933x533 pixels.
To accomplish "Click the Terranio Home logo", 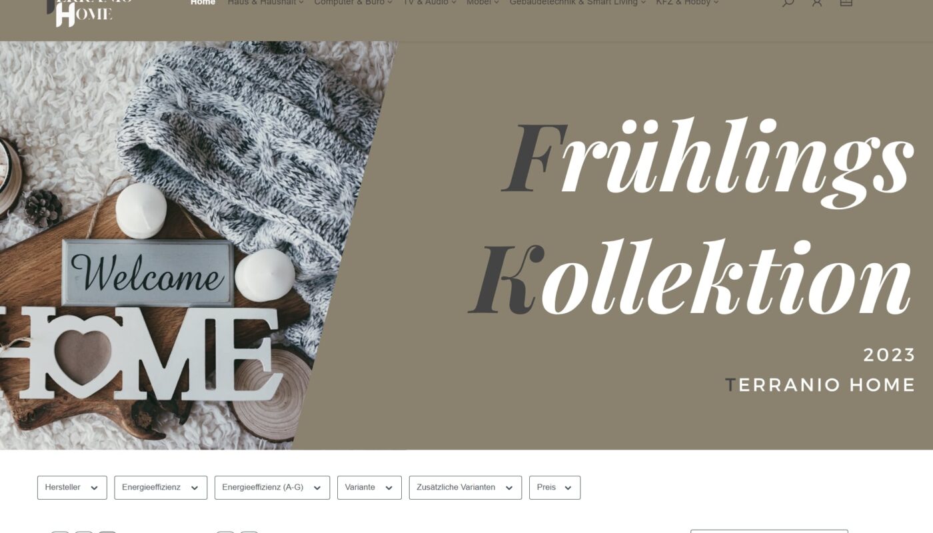I will [x=89, y=12].
